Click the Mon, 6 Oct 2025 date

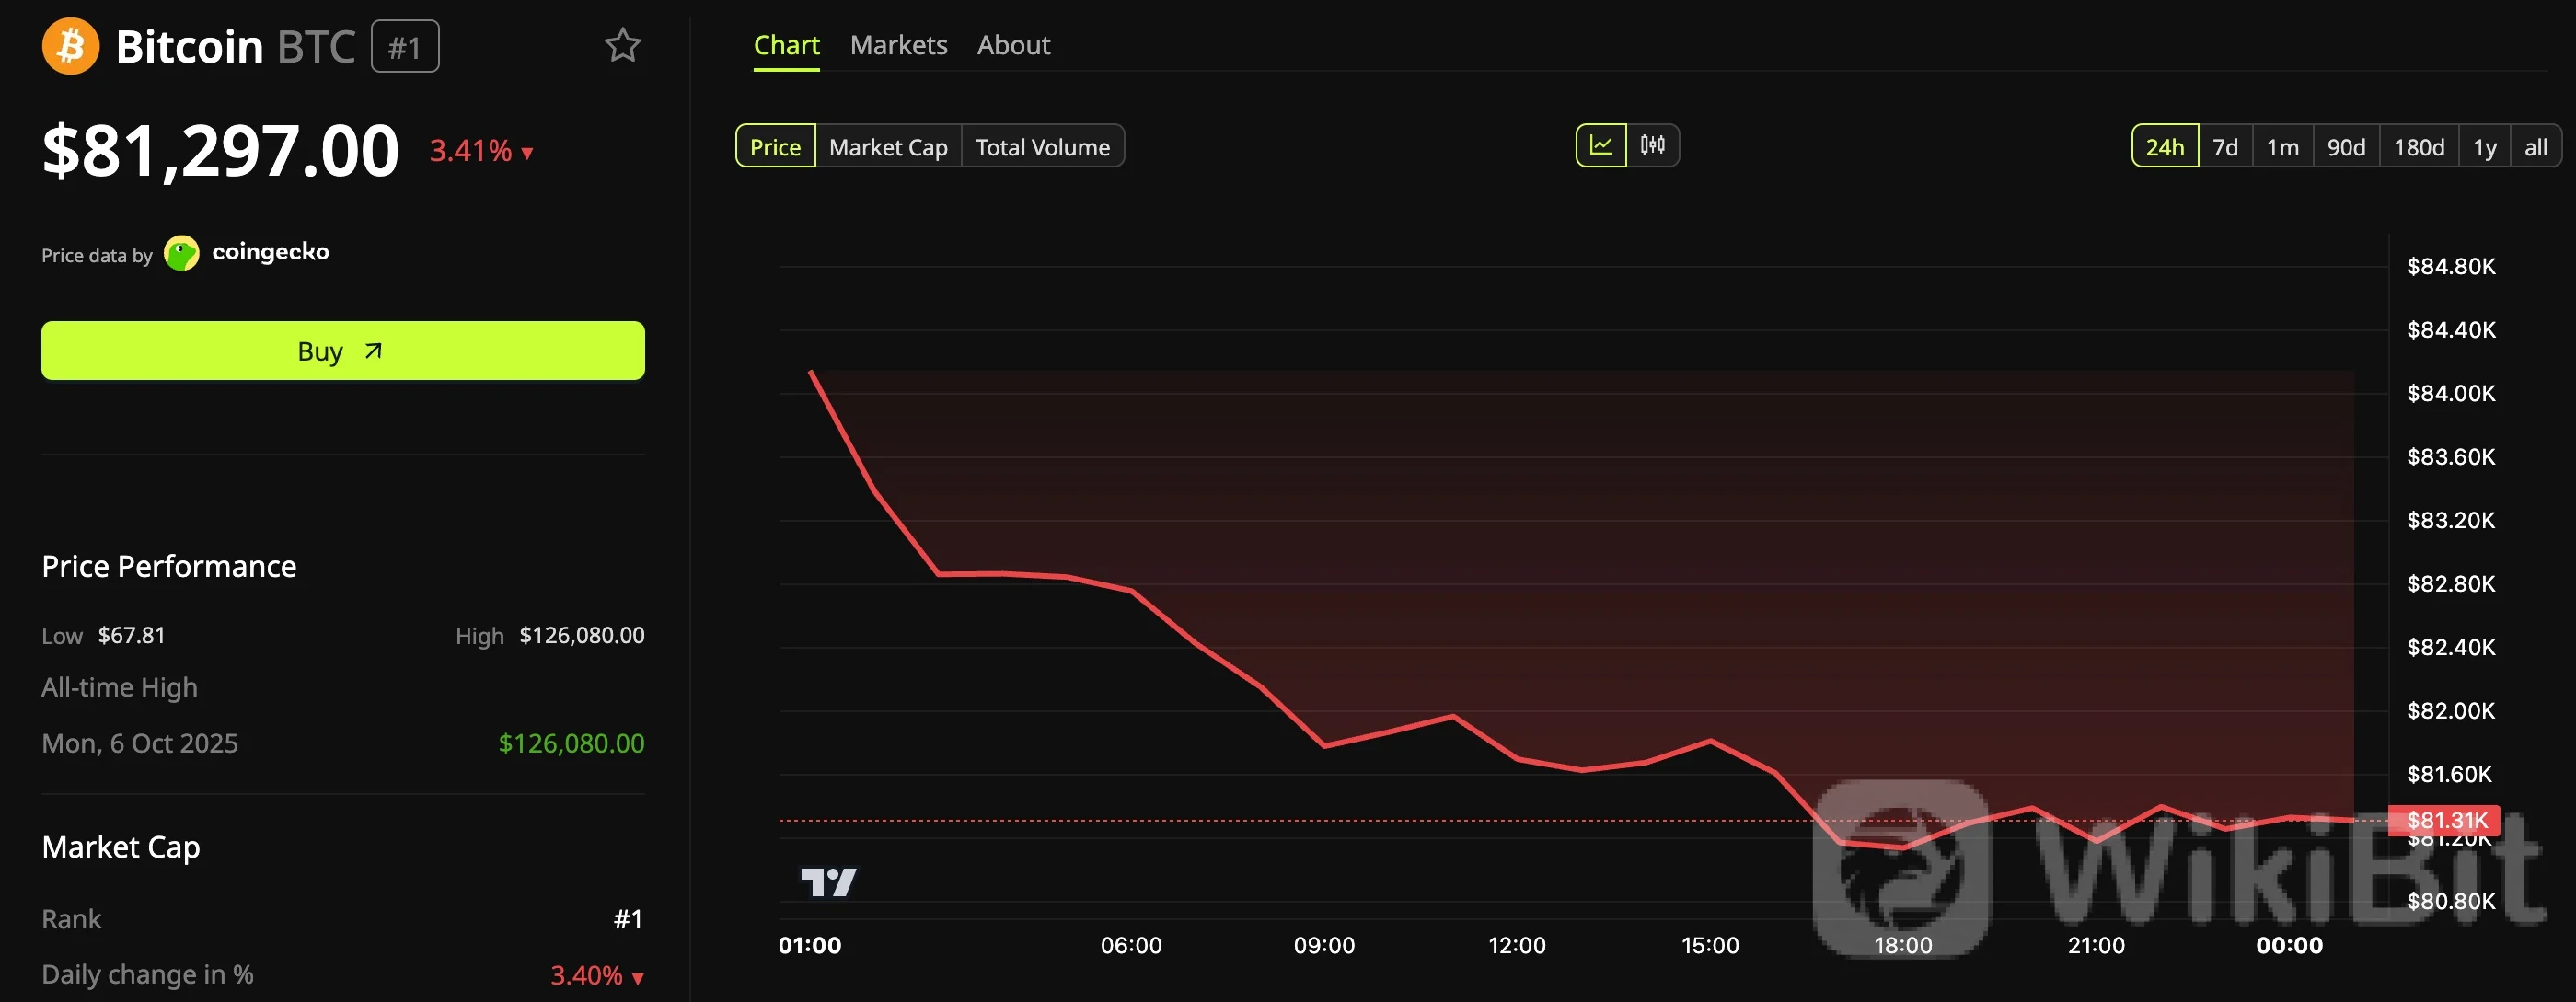(x=140, y=743)
